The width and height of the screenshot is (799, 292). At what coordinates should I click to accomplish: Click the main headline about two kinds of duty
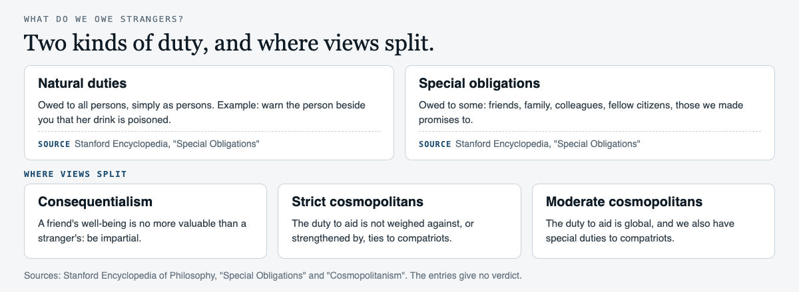[x=229, y=44]
